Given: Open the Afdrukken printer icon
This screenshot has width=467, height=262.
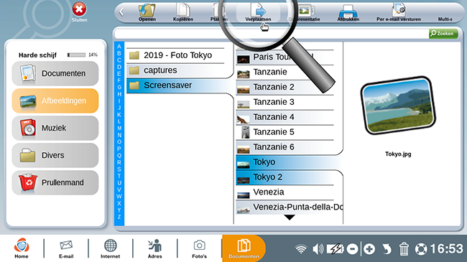Looking at the screenshot, I should coord(348,12).
